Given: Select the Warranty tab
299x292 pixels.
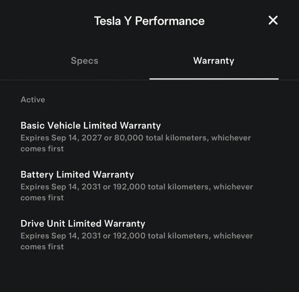Looking at the screenshot, I should pos(214,61).
